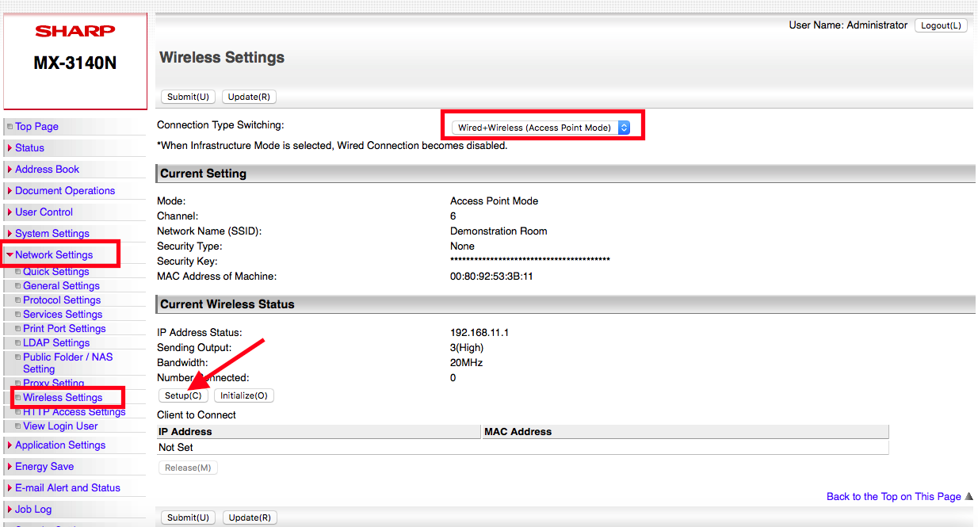Open Quick Settings page

pyautogui.click(x=55, y=272)
